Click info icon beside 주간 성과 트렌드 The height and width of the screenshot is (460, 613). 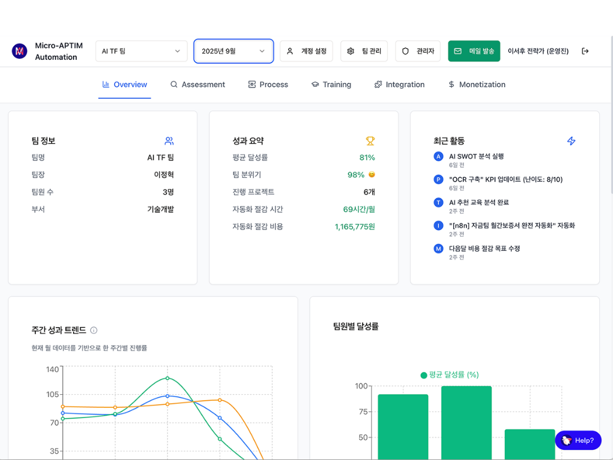click(94, 330)
